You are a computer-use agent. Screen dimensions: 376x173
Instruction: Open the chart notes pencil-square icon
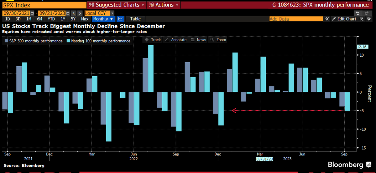click(x=361, y=19)
